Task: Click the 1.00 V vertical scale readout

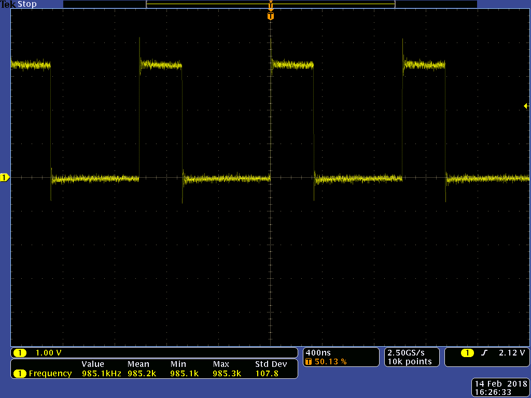Action: coord(48,353)
